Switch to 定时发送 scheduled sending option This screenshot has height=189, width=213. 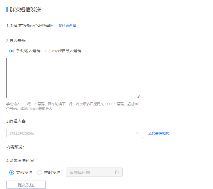(x=40, y=172)
